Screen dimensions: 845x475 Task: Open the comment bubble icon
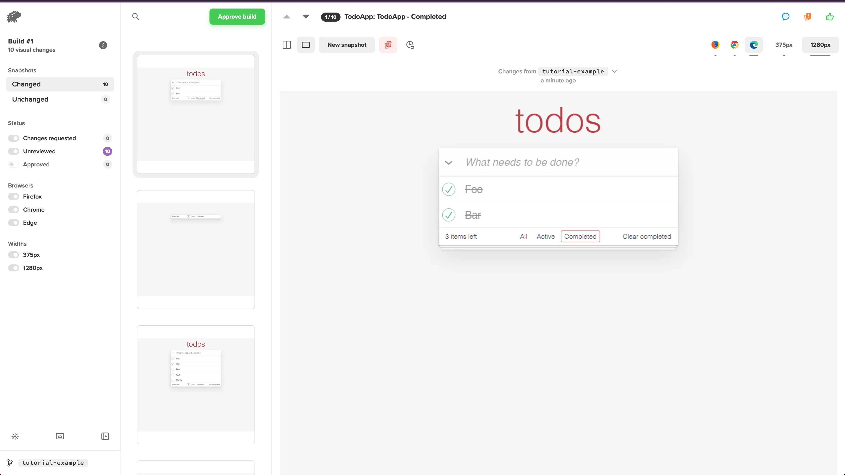785,17
